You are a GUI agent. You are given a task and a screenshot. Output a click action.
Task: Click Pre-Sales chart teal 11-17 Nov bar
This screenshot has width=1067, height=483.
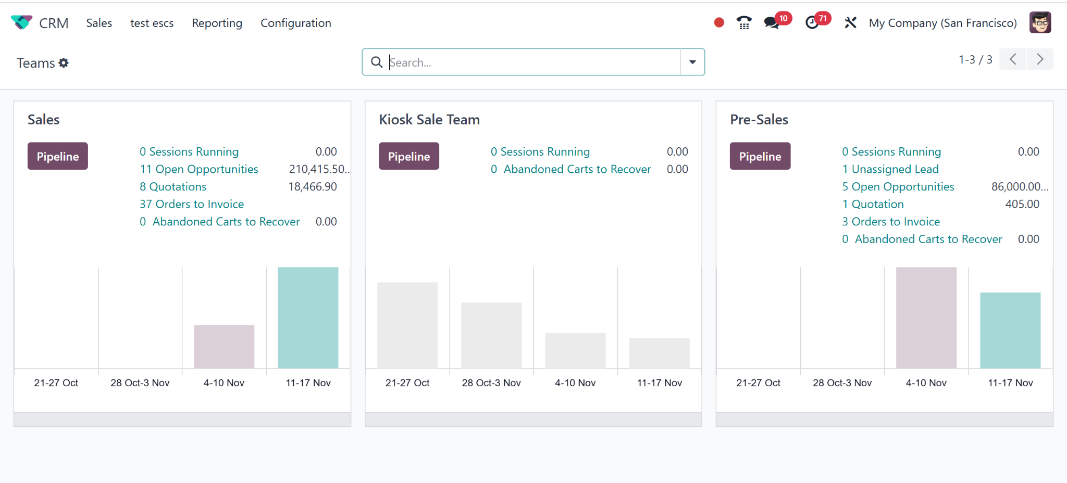point(1010,330)
